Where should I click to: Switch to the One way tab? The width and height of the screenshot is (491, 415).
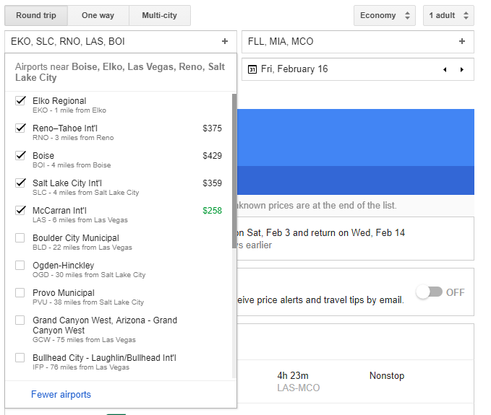pyautogui.click(x=98, y=15)
